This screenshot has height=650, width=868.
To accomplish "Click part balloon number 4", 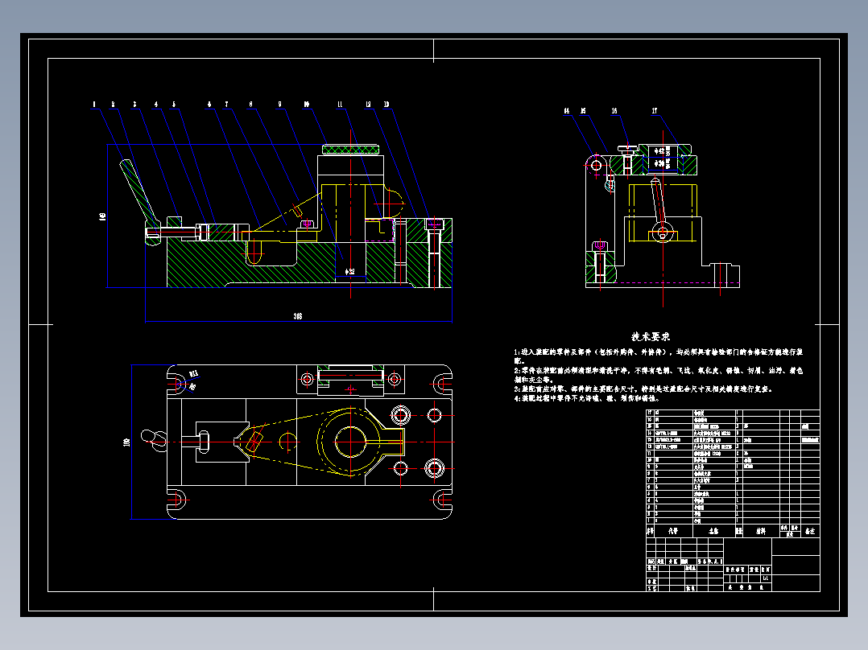I will click(x=156, y=104).
